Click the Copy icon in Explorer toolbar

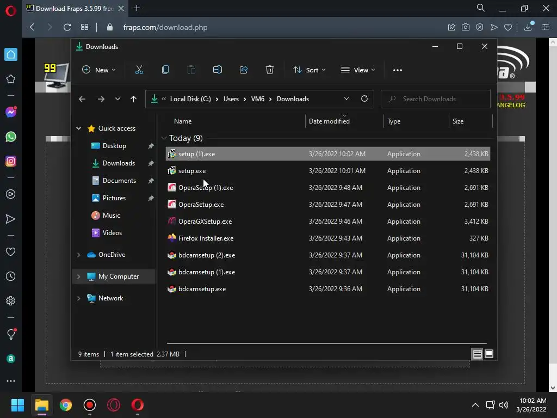165,70
